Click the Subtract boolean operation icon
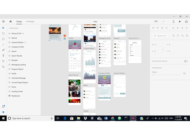The image size is (190, 135). point(178,36)
